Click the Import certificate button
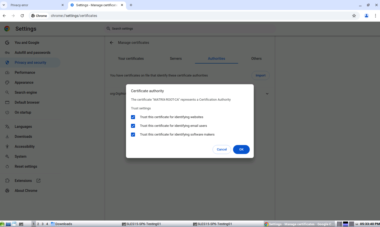 (x=260, y=76)
